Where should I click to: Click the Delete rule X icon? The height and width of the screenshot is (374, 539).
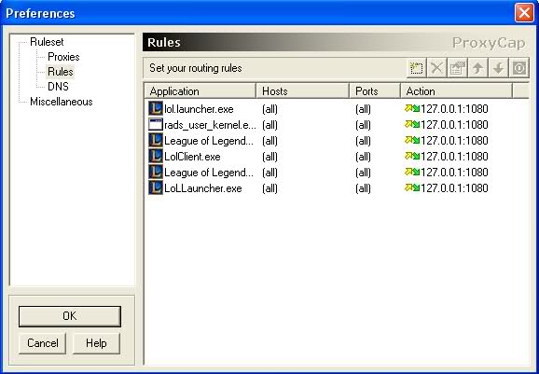[x=437, y=68]
